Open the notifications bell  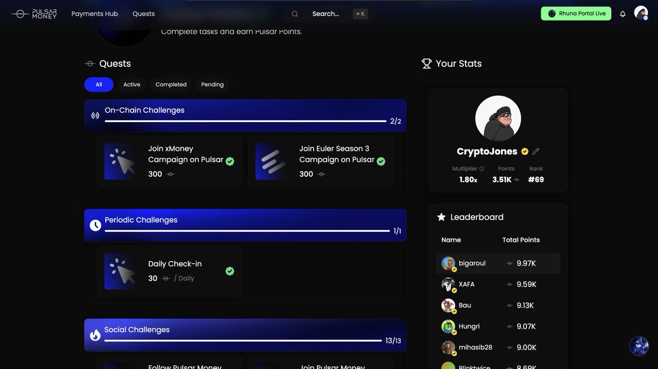pos(622,14)
